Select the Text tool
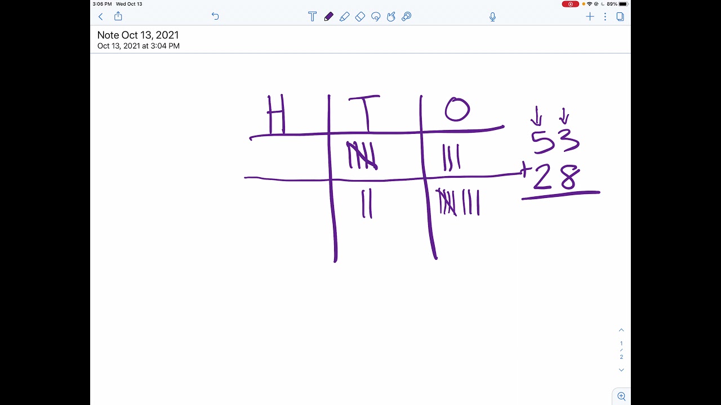This screenshot has height=405, width=721. tap(312, 17)
